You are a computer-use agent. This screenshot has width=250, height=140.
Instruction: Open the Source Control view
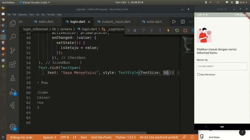click(x=12, y=51)
